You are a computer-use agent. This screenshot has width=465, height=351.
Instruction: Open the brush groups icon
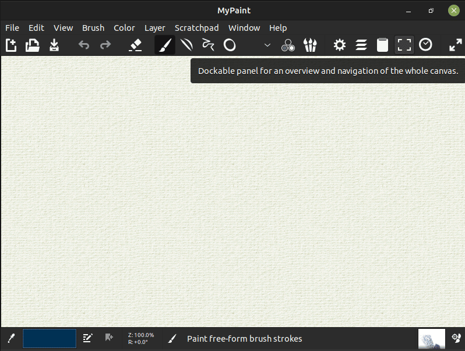coord(310,45)
